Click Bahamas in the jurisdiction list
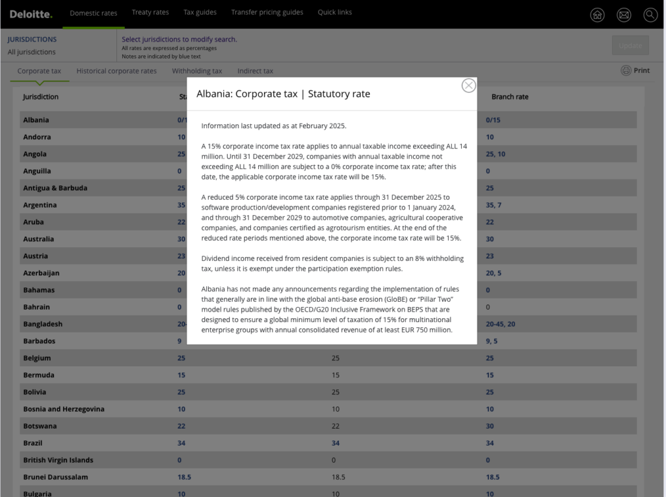This screenshot has height=497, width=666. [39, 290]
